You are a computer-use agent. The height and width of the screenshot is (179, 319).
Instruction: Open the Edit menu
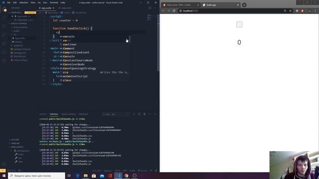(x=15, y=2)
